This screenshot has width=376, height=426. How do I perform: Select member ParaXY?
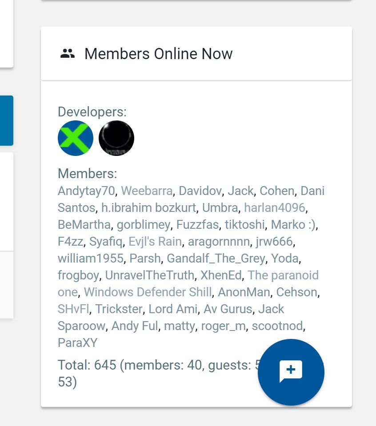click(77, 343)
